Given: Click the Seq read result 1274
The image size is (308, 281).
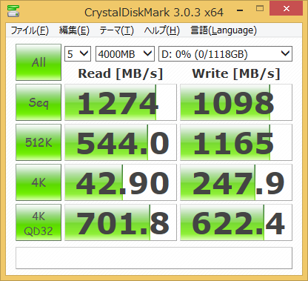Looking at the screenshot, I should pos(121,102).
